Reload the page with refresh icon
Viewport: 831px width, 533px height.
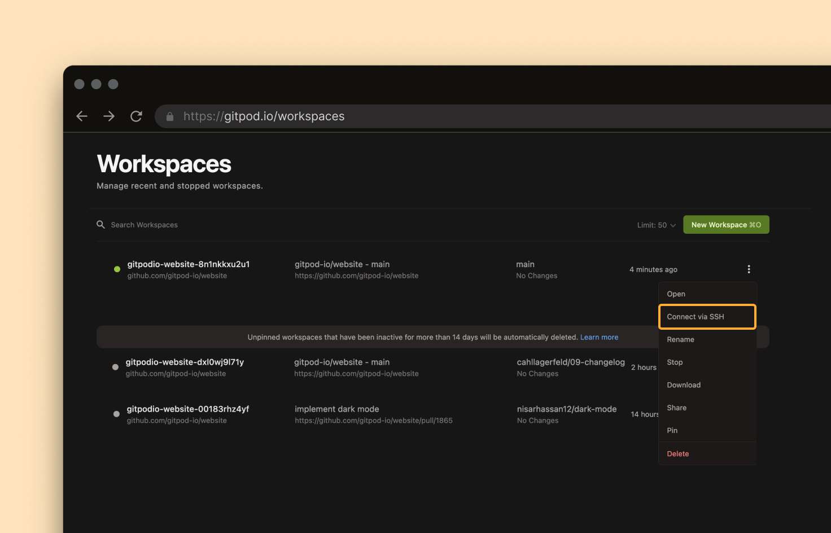point(136,116)
